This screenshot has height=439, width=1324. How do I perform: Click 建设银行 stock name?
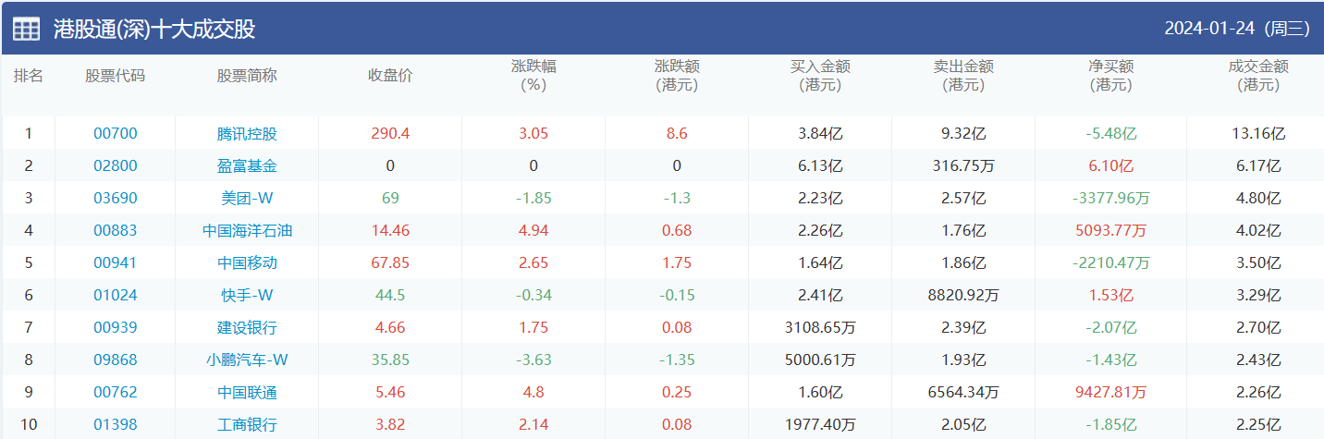point(247,328)
